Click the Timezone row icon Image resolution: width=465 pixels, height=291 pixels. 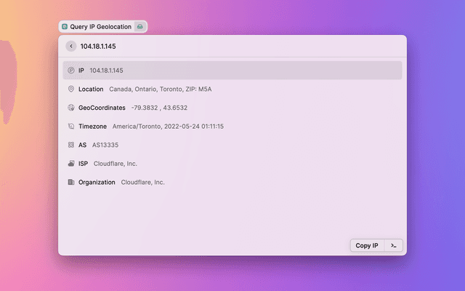tap(70, 127)
